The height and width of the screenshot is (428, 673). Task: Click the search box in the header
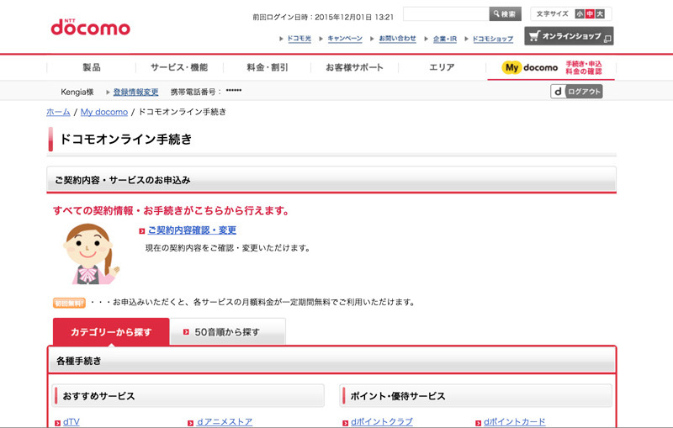pos(446,13)
